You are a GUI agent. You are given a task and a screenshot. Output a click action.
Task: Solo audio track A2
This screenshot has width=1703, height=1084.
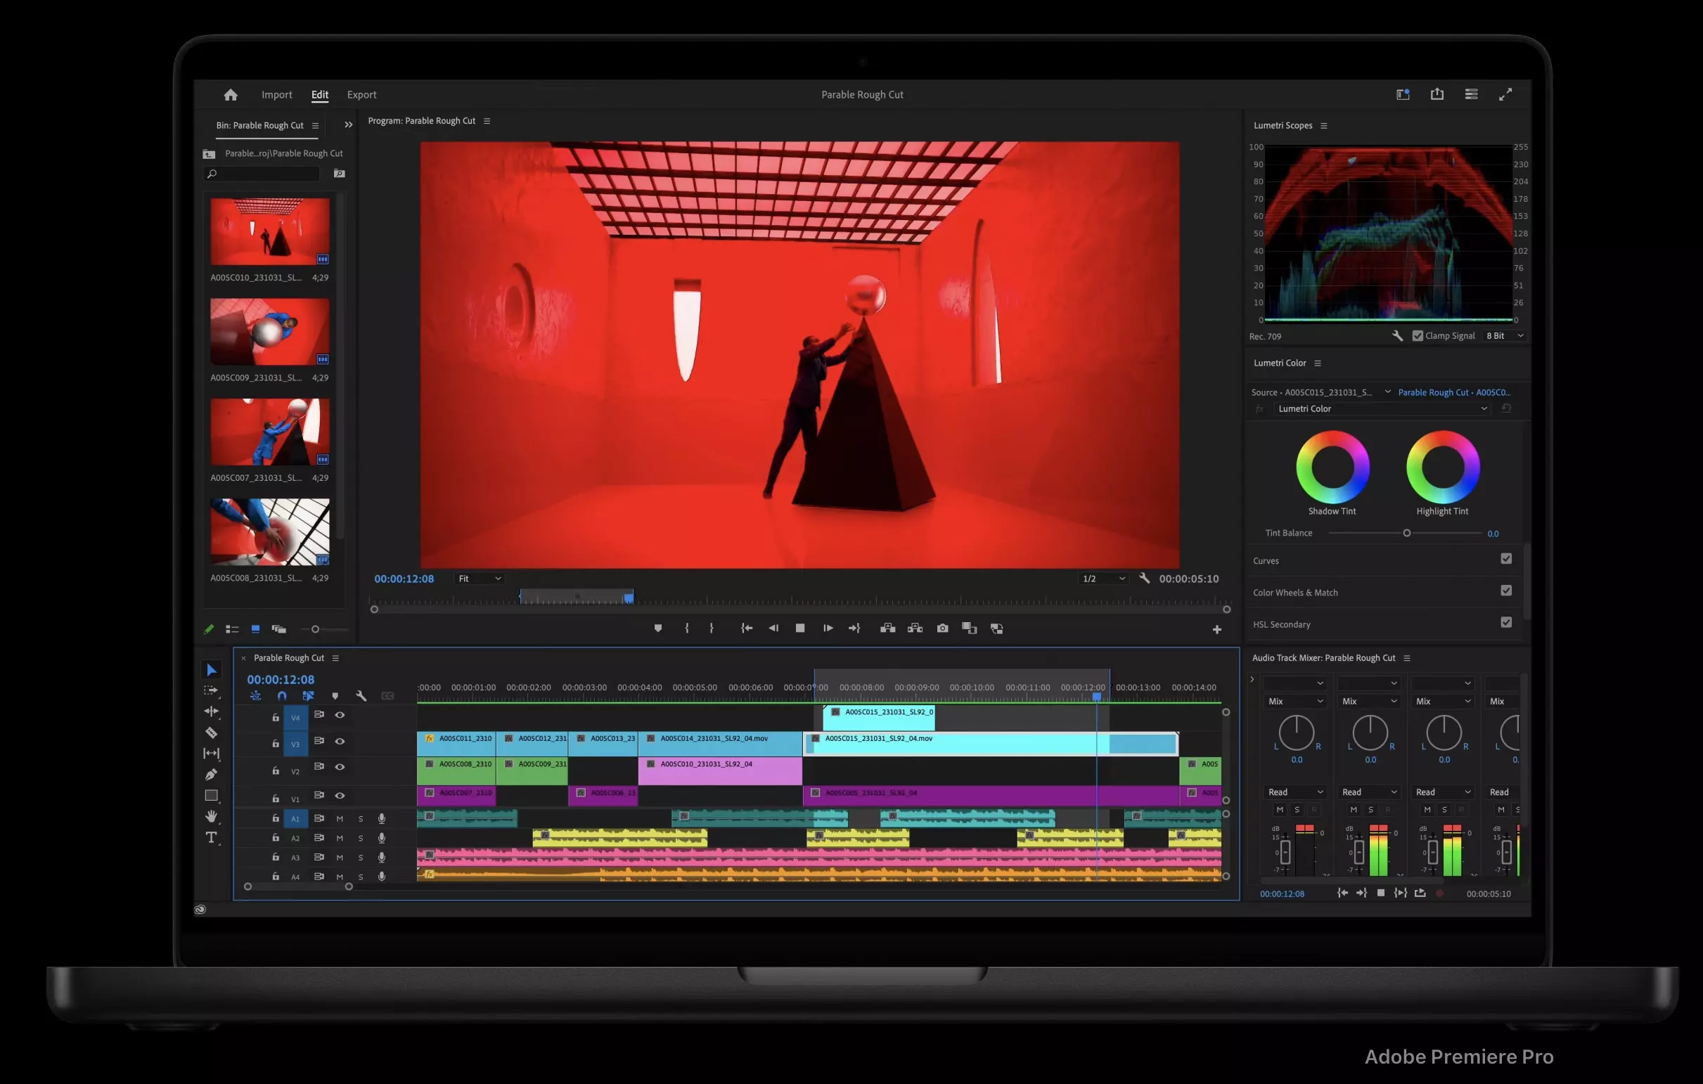pyautogui.click(x=361, y=839)
